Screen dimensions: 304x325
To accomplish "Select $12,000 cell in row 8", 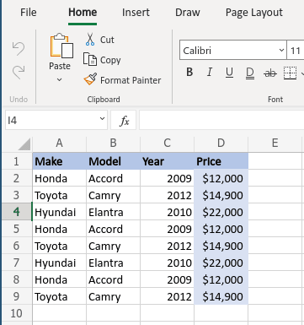I will click(x=221, y=279).
